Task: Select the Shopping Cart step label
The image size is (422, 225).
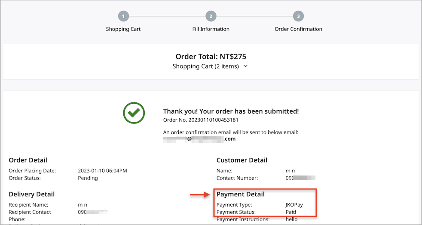Action: coord(123,29)
